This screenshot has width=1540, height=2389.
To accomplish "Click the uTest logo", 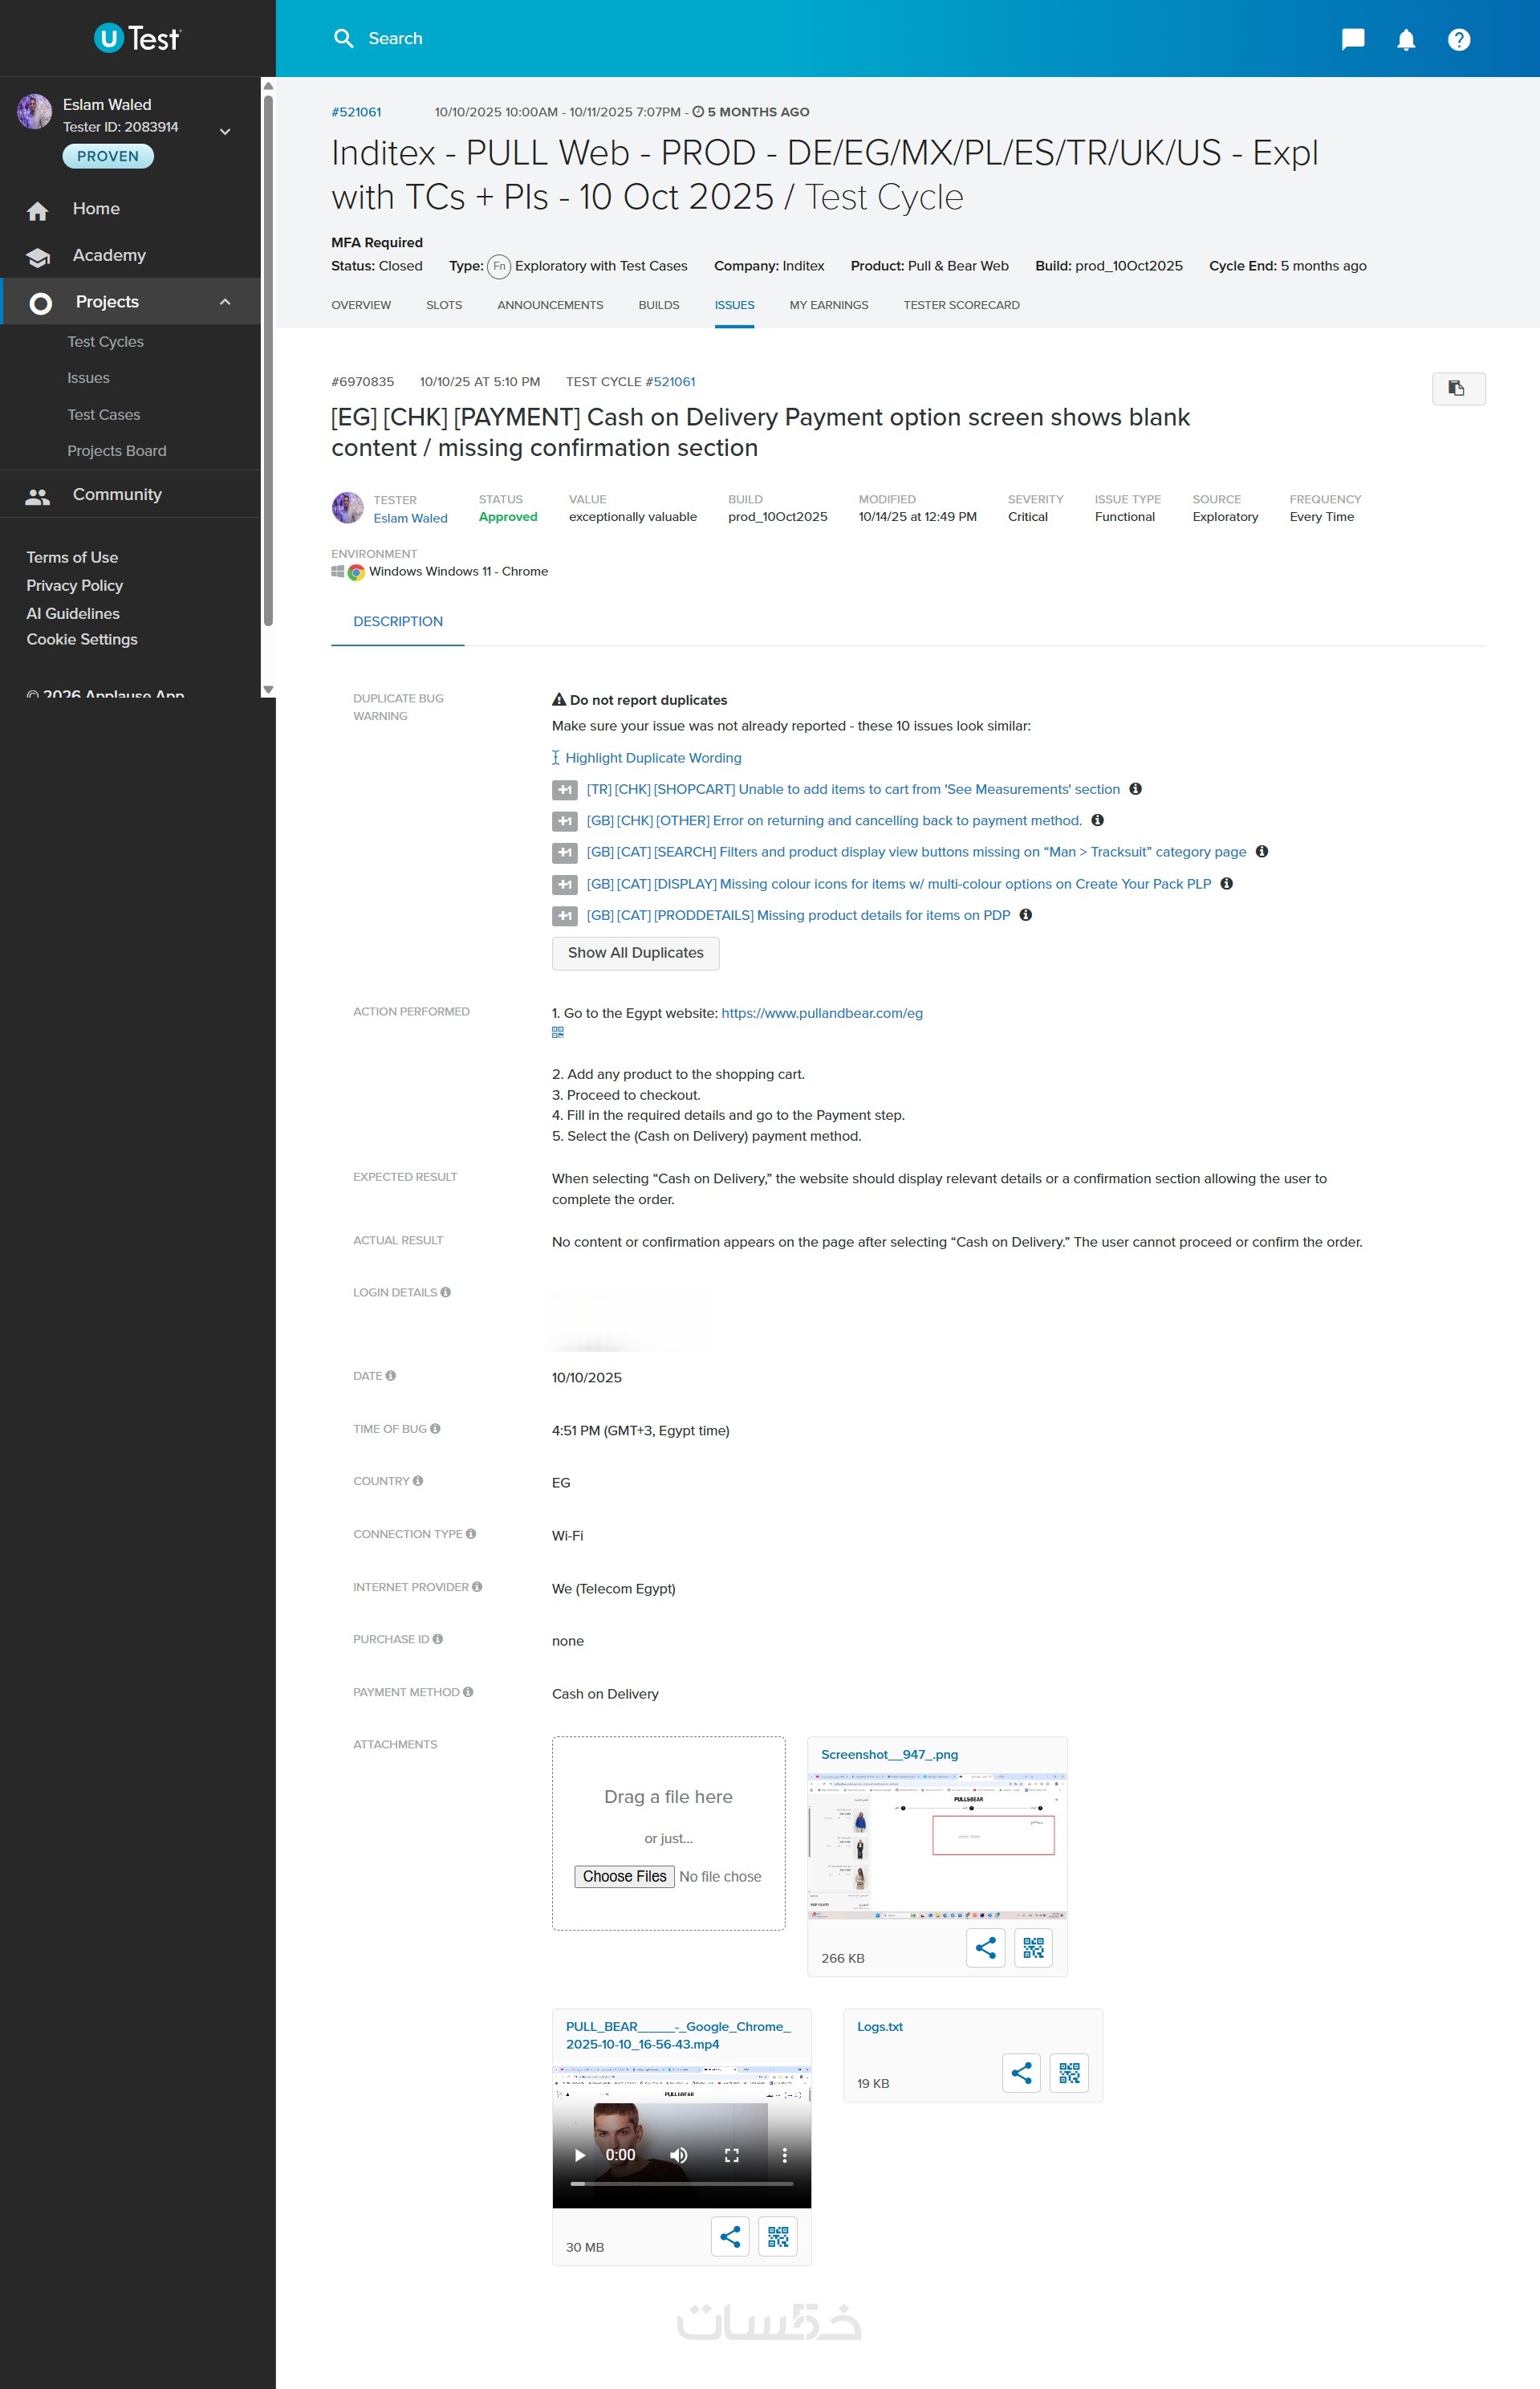I will (137, 38).
